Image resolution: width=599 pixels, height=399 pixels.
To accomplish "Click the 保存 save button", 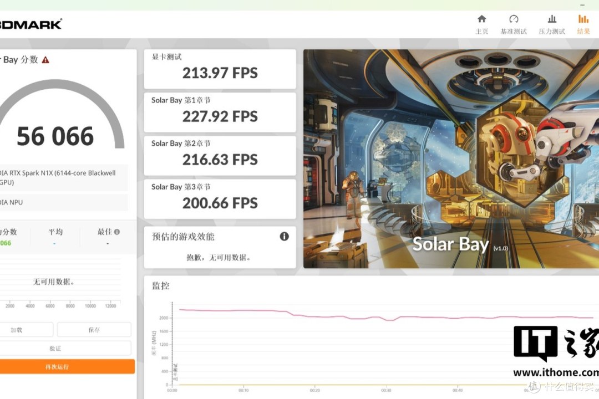I will tap(94, 330).
